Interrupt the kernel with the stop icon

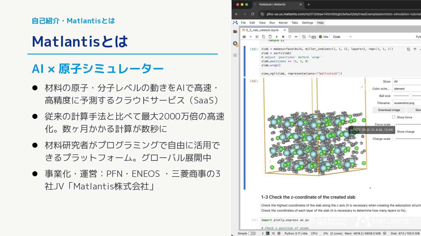283,37
